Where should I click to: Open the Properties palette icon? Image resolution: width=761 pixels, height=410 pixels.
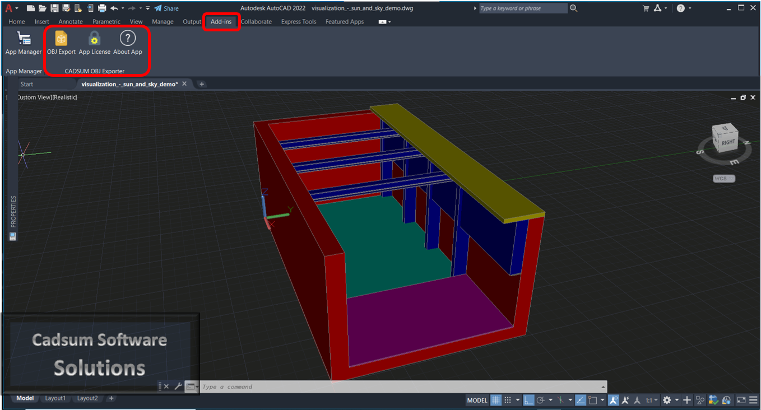[13, 236]
